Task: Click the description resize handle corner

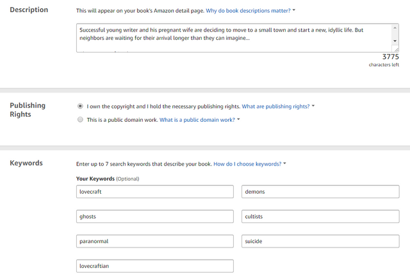Action: 395,49
